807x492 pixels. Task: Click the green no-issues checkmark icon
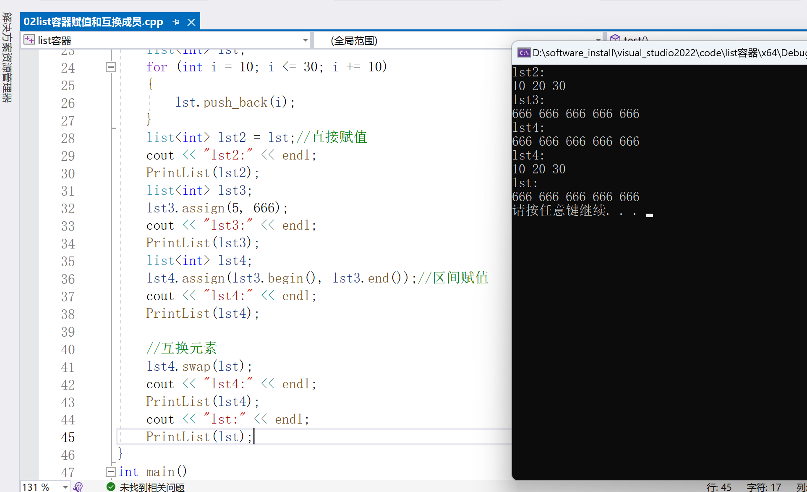coord(111,487)
